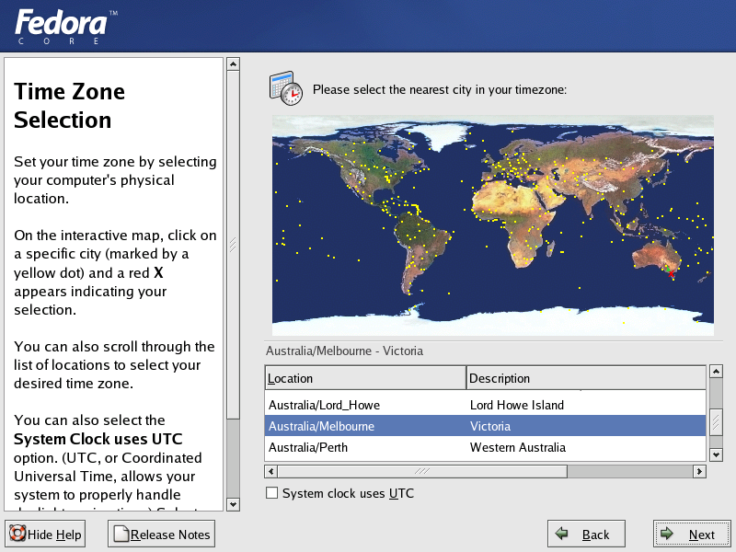Click the calendar clock timezone icon
This screenshot has width=736, height=552.
tap(286, 88)
